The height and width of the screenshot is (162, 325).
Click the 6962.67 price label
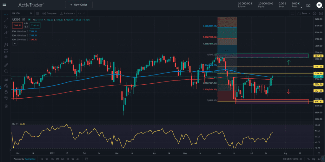(318, 102)
